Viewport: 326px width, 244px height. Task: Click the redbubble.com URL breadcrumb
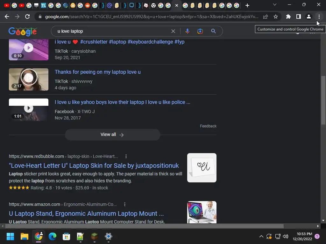63,156
